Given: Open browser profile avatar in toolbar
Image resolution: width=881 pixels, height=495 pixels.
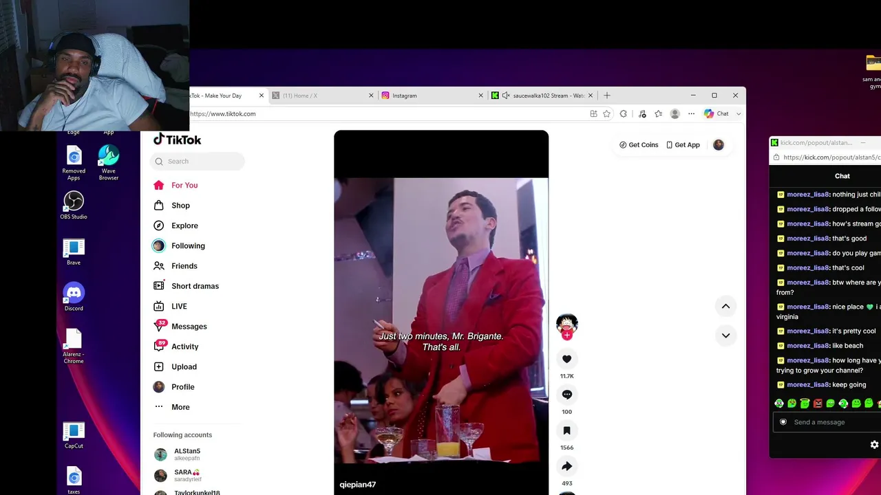Looking at the screenshot, I should pyautogui.click(x=675, y=113).
